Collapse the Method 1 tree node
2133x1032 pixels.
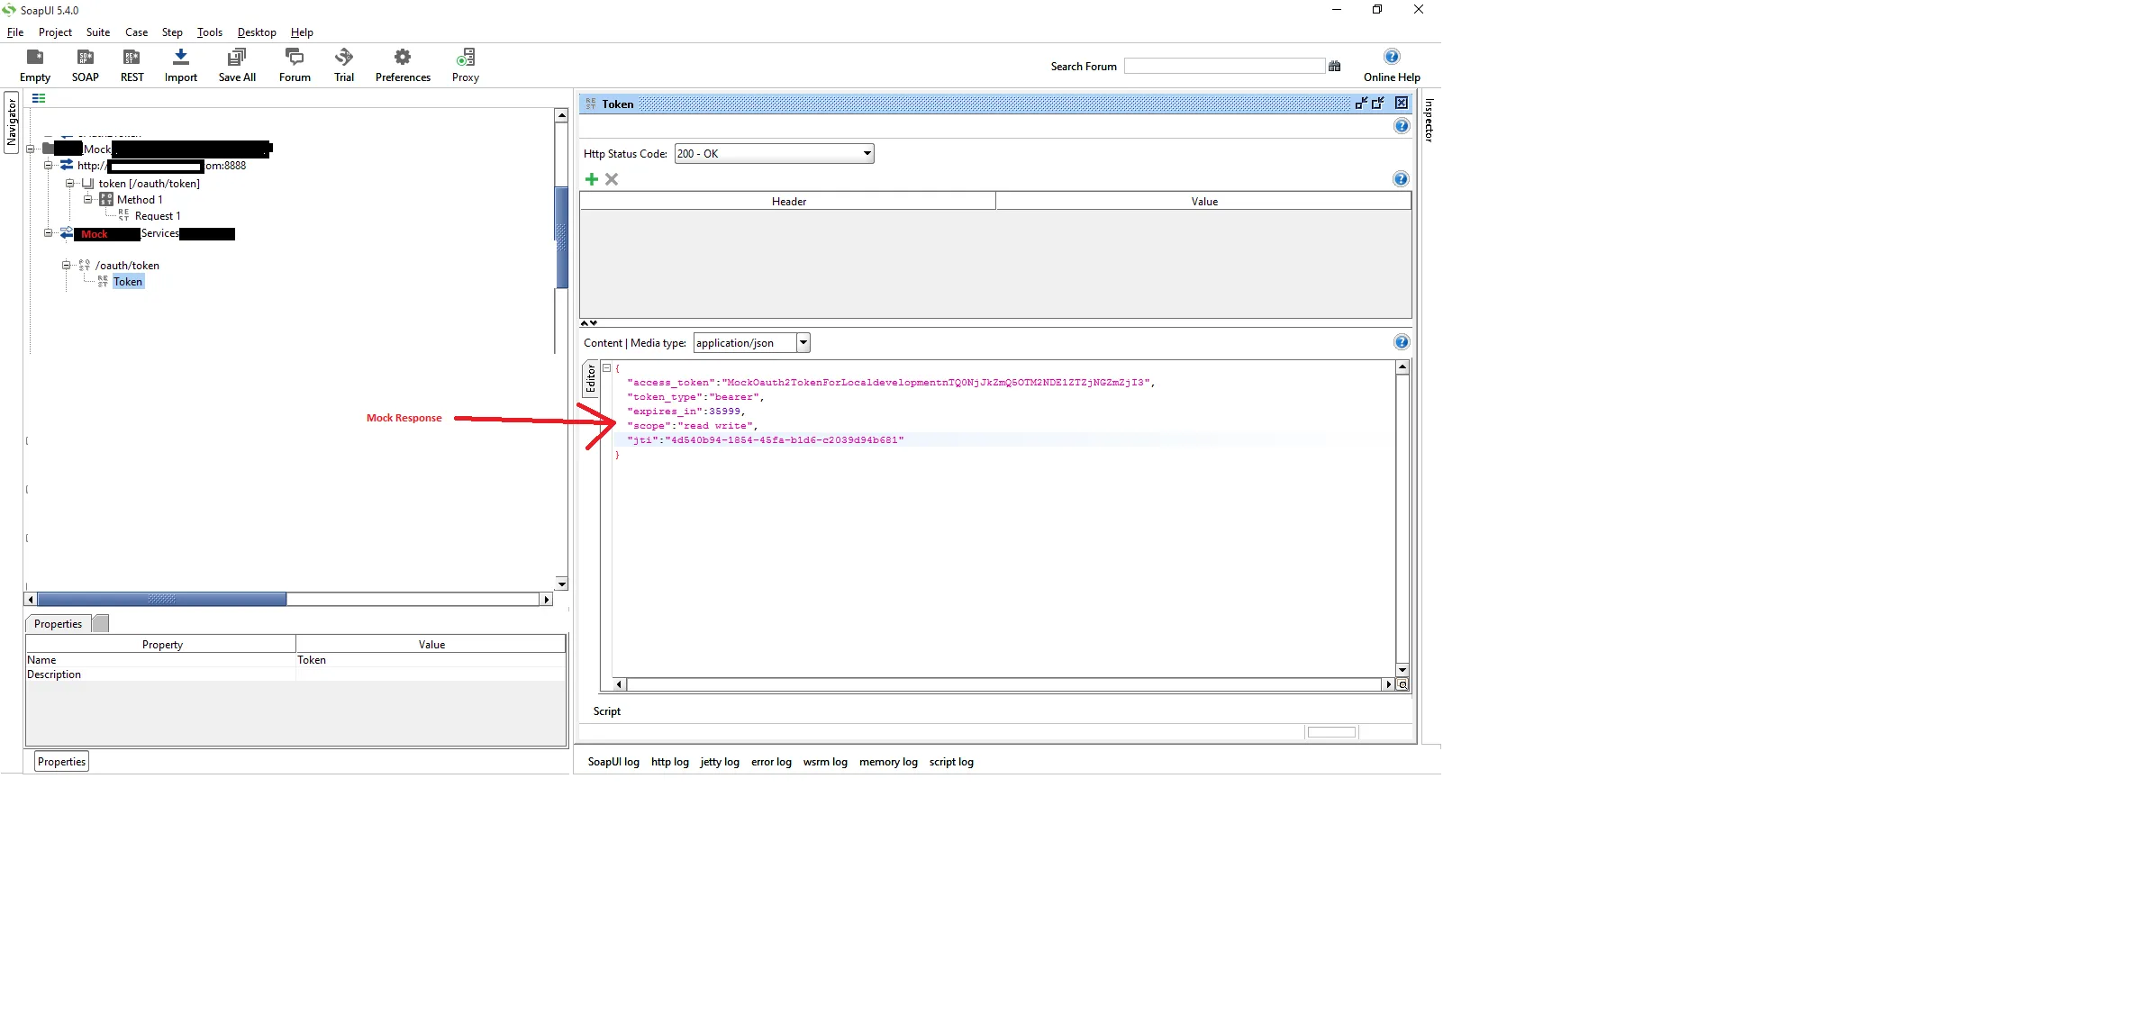(x=88, y=200)
